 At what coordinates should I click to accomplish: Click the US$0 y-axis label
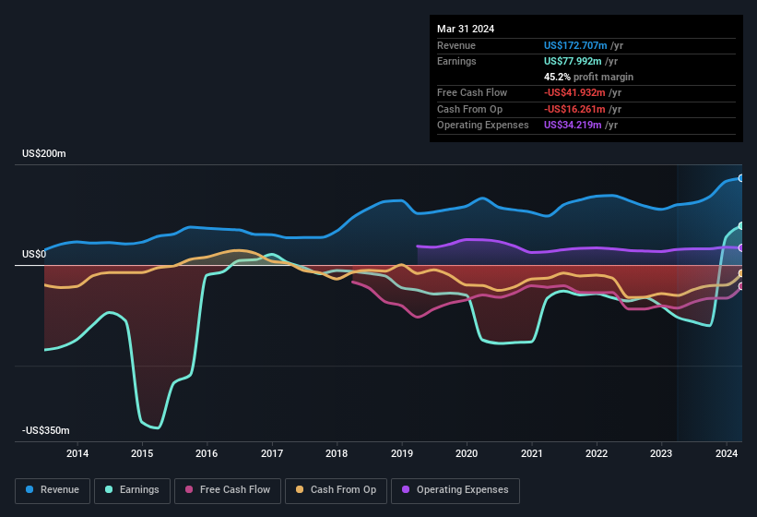point(34,254)
